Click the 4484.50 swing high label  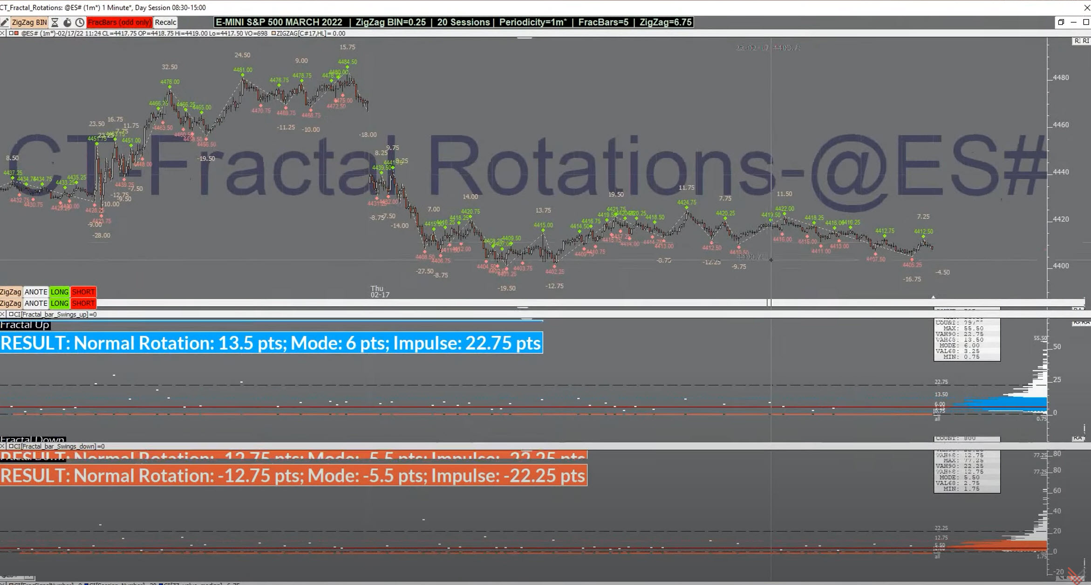tap(348, 62)
